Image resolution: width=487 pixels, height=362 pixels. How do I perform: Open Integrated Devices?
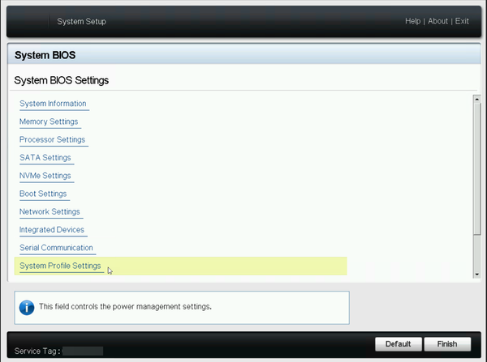click(52, 229)
